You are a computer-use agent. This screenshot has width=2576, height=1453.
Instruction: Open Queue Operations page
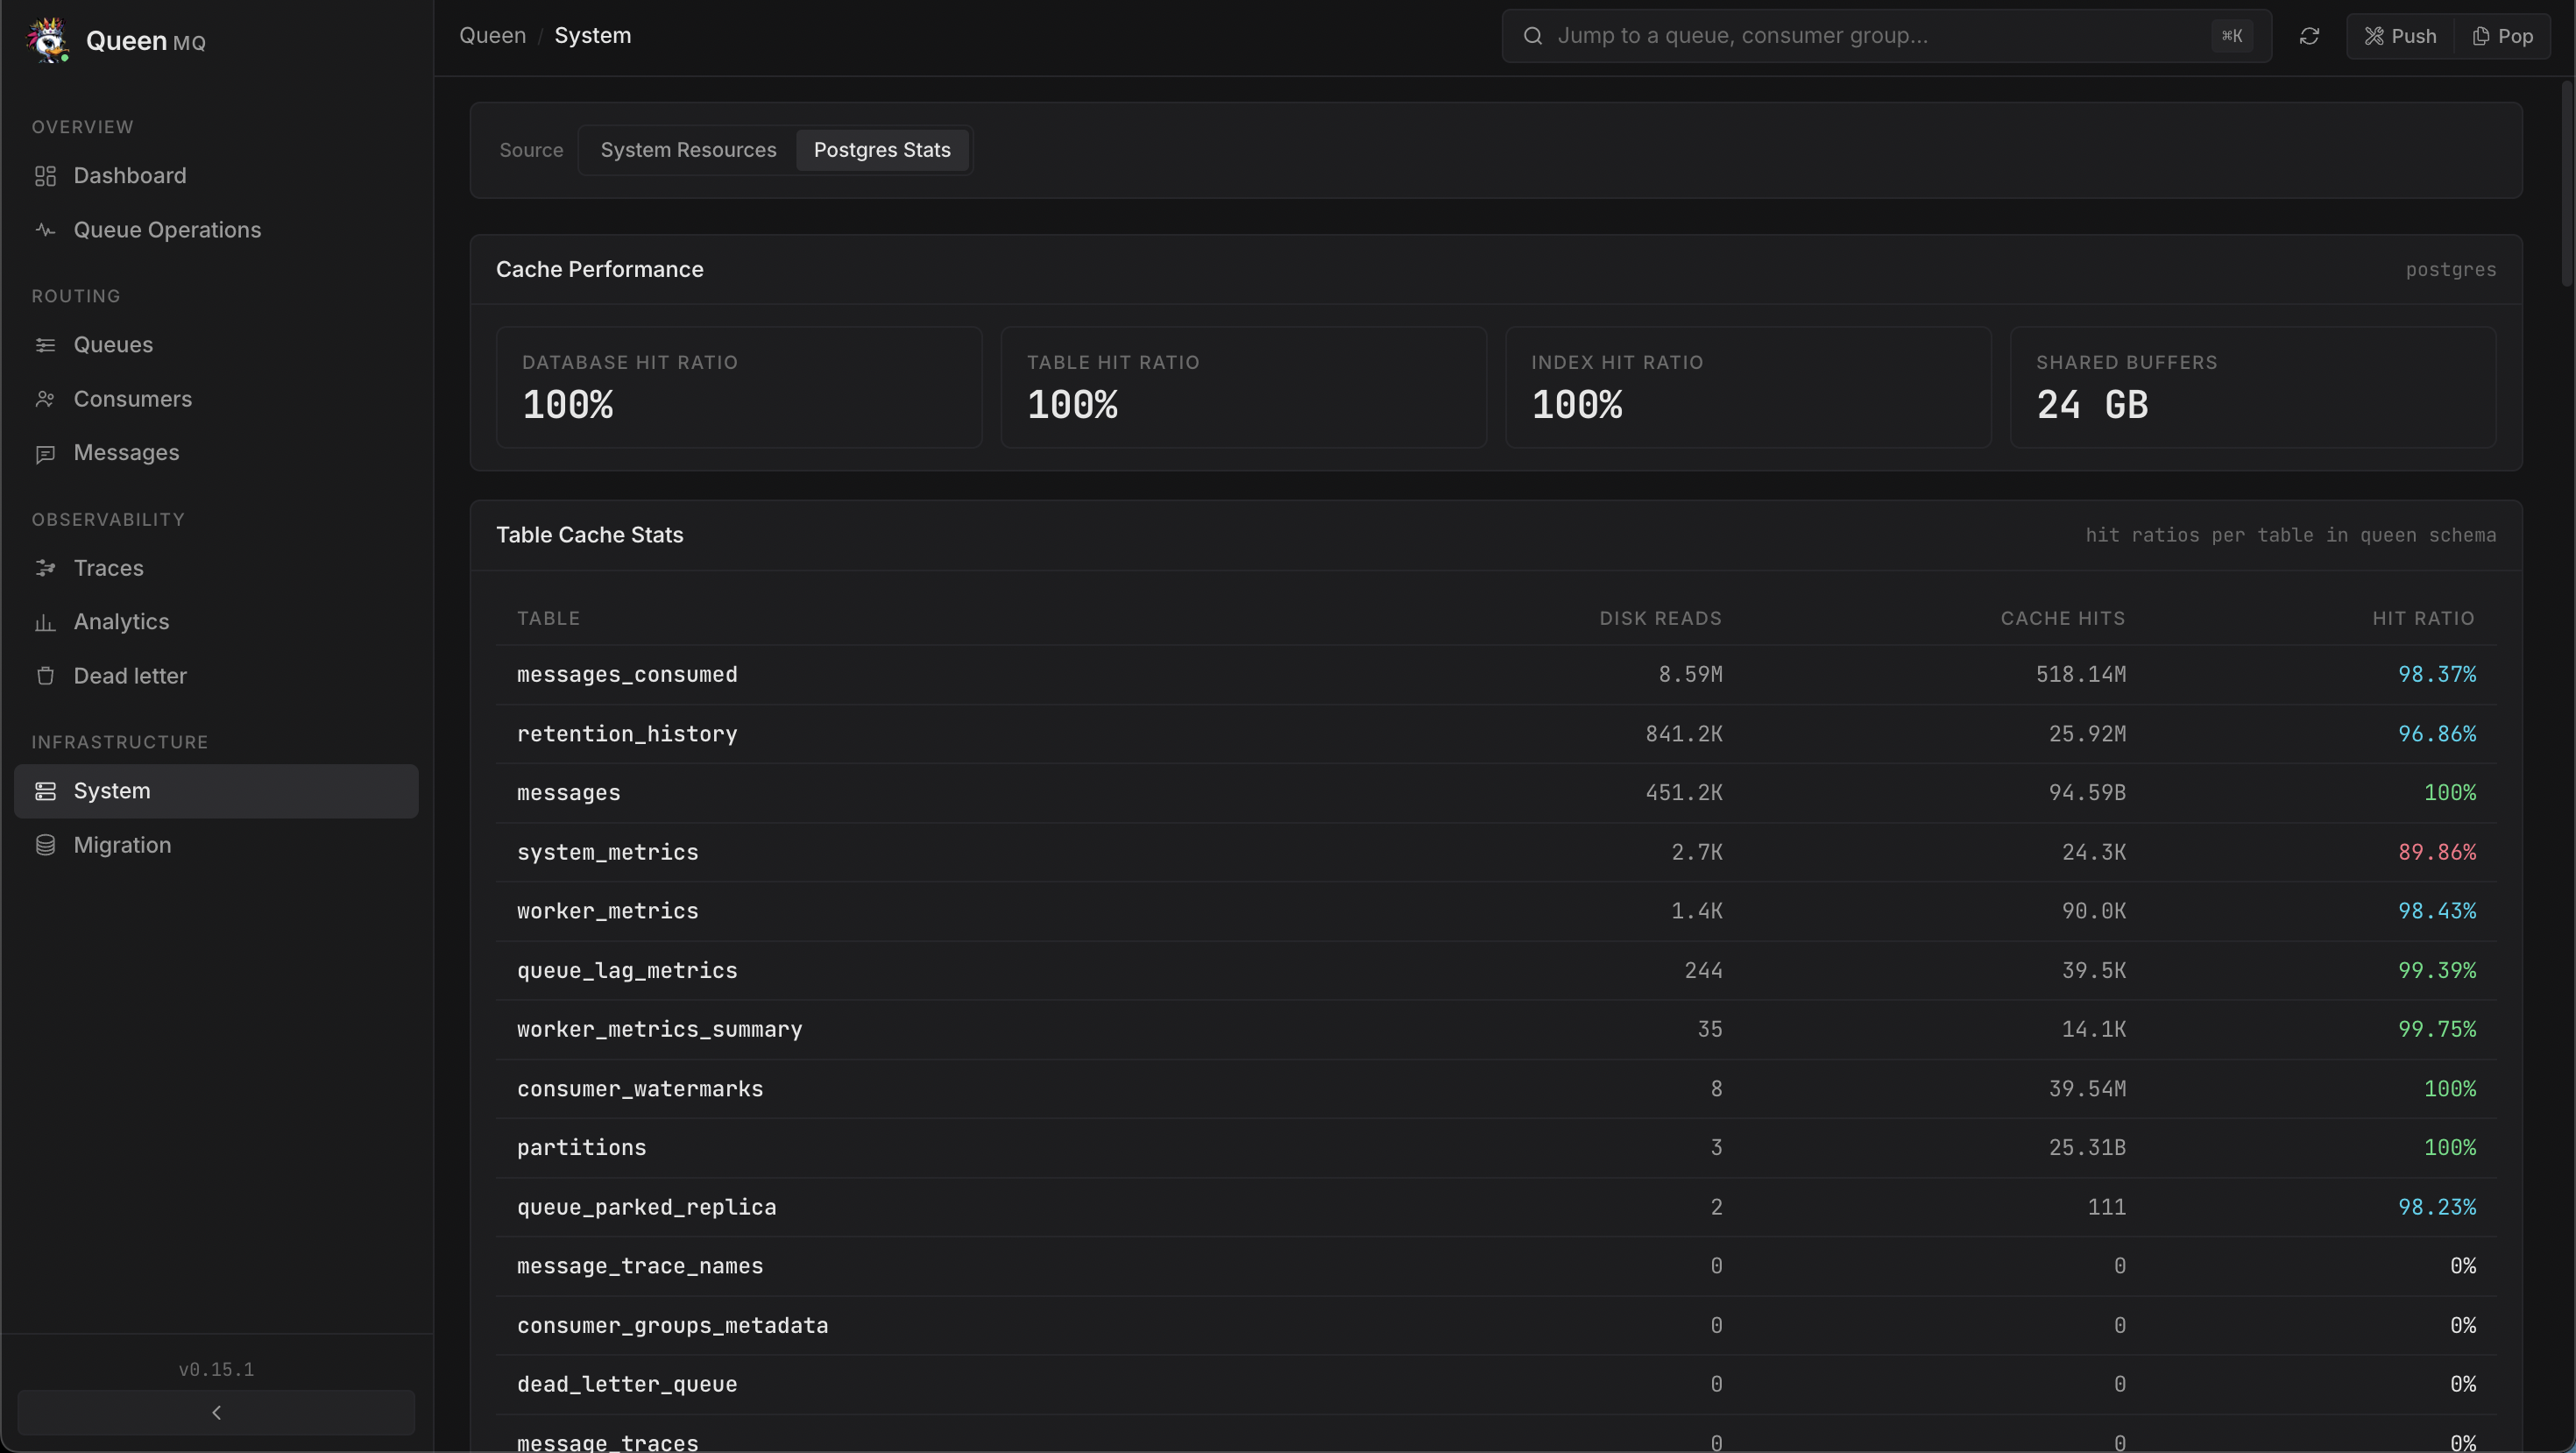(216, 230)
